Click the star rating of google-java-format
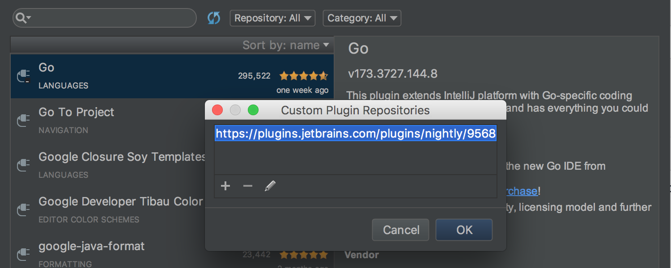 click(x=304, y=255)
